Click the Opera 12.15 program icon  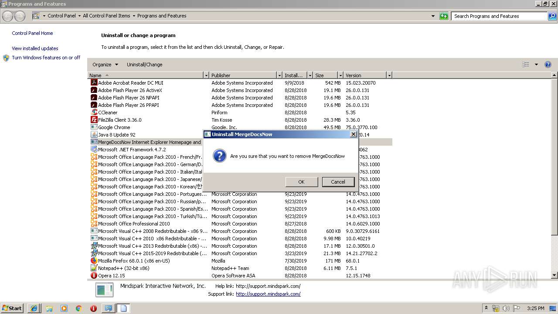pos(94,275)
